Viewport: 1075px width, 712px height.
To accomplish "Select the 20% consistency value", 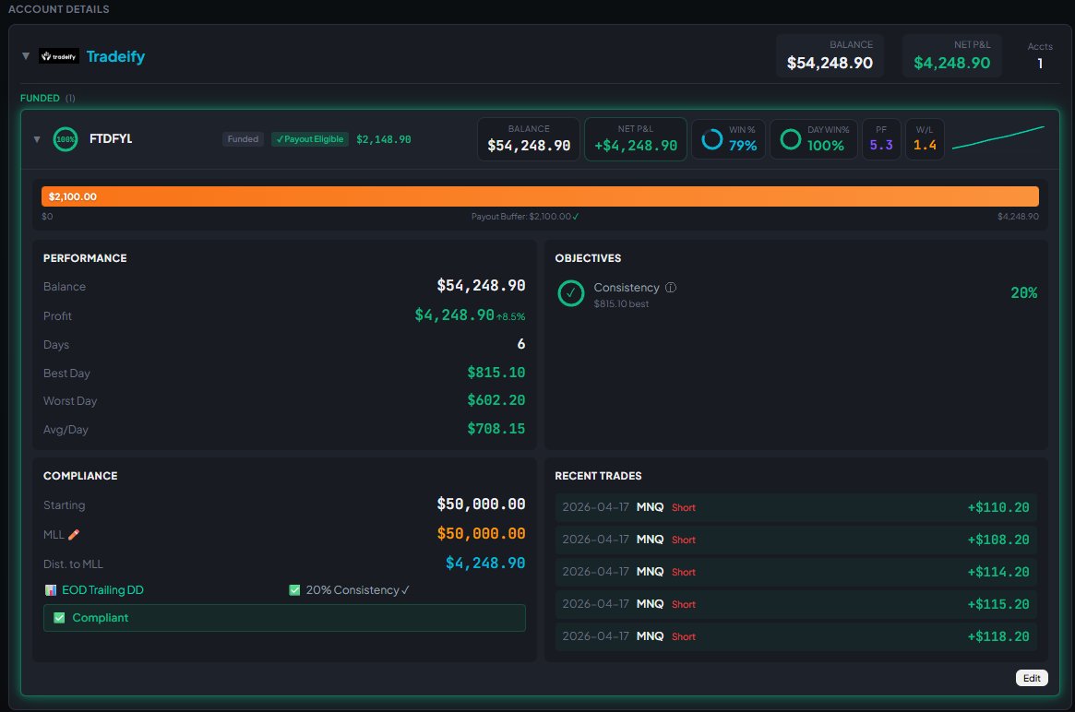I will [x=1023, y=292].
